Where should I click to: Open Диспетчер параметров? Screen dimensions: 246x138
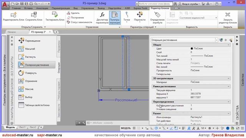pyautogui.click(x=102, y=18)
